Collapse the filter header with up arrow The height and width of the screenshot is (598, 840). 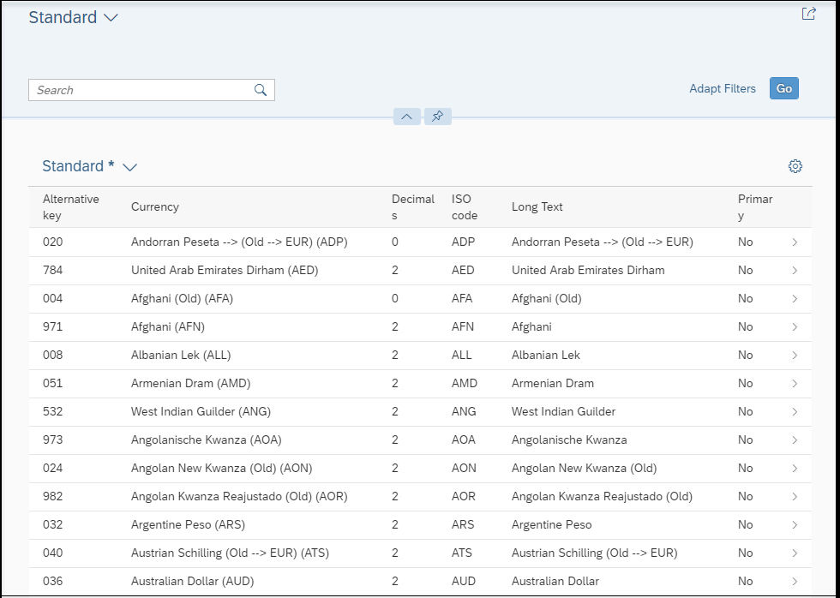[406, 117]
